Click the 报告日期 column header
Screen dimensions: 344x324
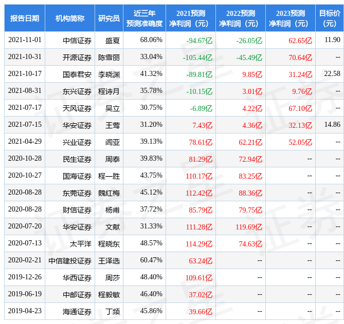(x=25, y=18)
